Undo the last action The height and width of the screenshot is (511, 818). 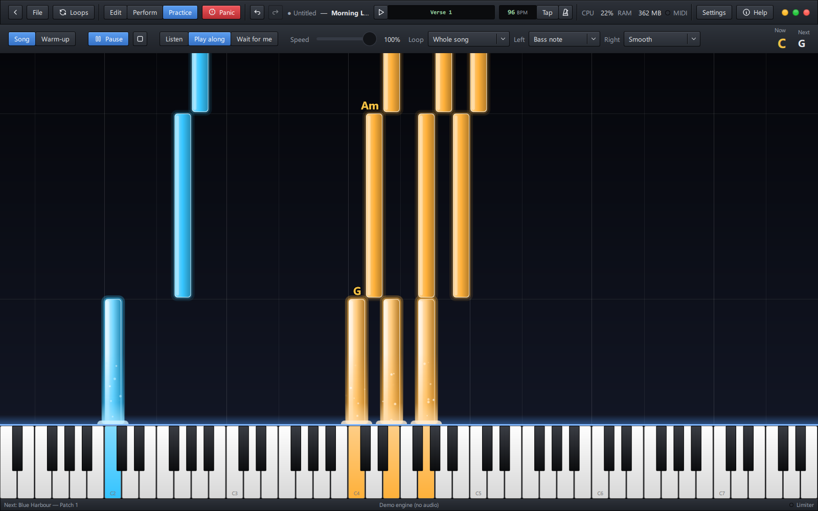(x=257, y=12)
